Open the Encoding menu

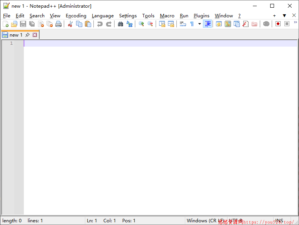(76, 16)
